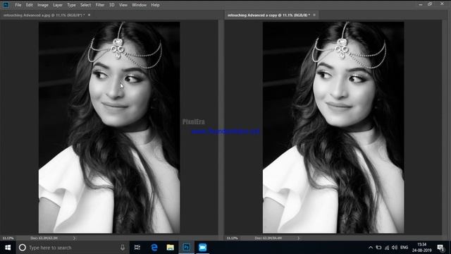The width and height of the screenshot is (451, 254).
Task: Open the Type menu
Action: 71,5
